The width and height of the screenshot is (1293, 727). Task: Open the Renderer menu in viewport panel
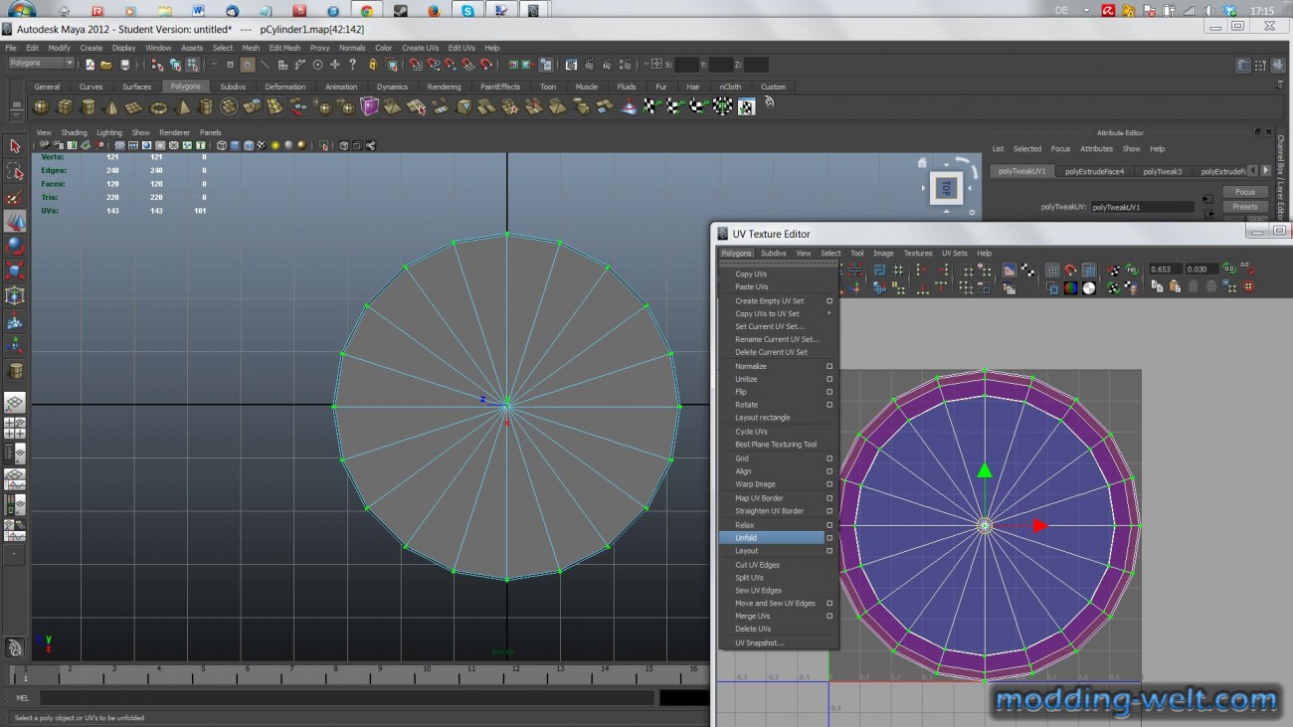(174, 132)
